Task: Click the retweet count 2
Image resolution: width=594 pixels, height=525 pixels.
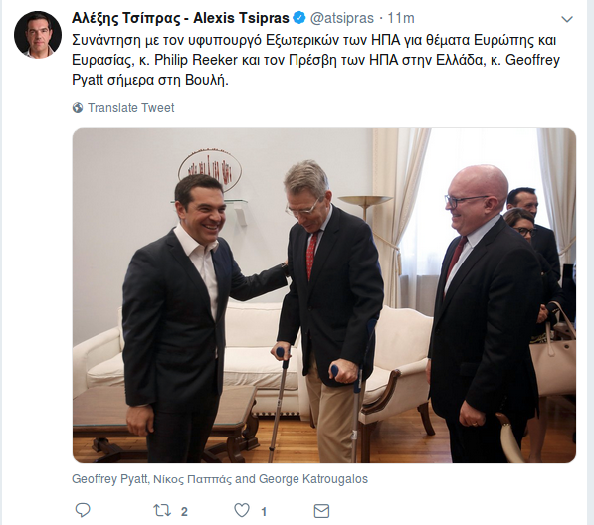Action: (184, 512)
